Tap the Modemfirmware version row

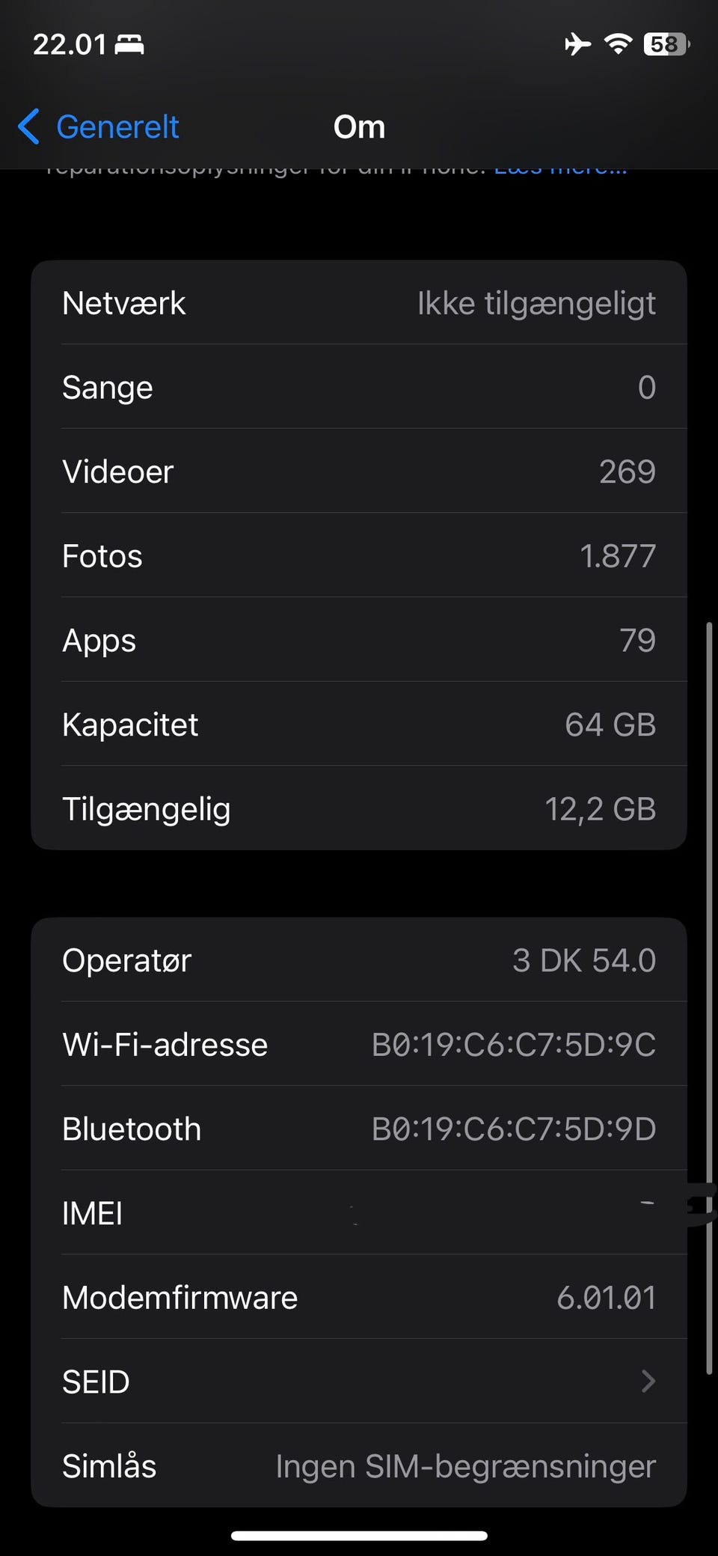(359, 1297)
